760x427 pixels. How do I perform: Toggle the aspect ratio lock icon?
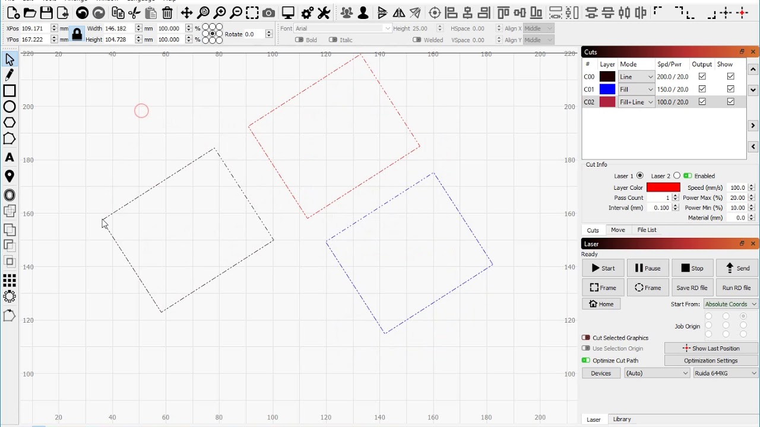coord(77,34)
